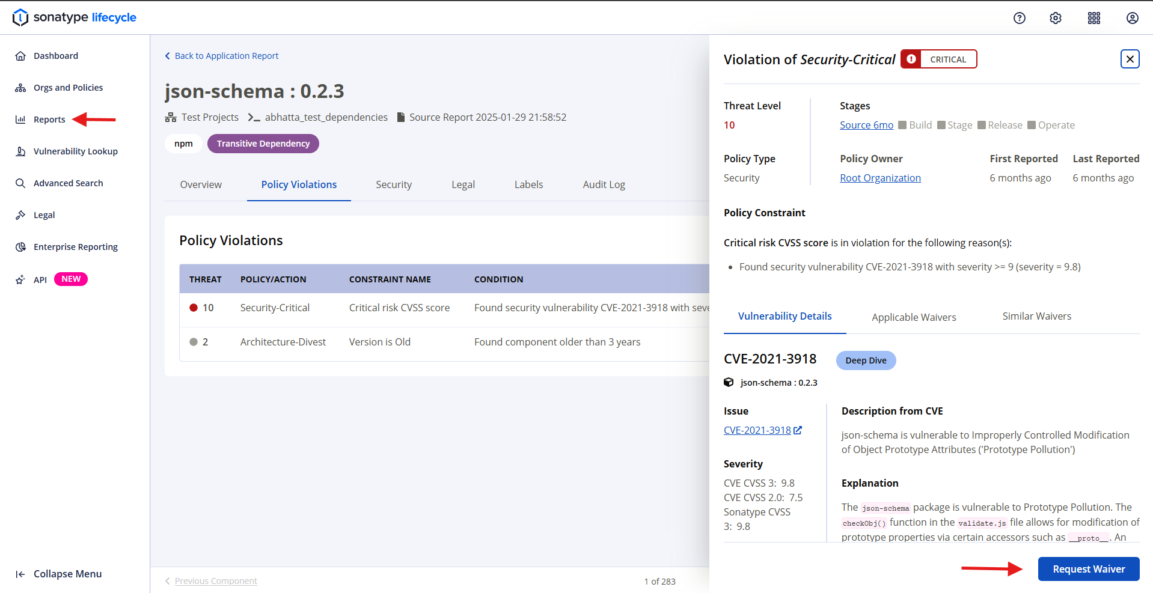Switch to the Policy Violations tab
This screenshot has width=1153, height=593.
coord(299,184)
